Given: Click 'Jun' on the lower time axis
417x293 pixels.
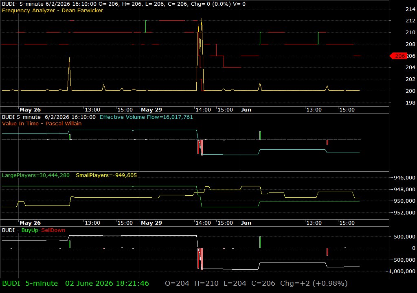Looking at the screenshot, I should pyautogui.click(x=246, y=223).
